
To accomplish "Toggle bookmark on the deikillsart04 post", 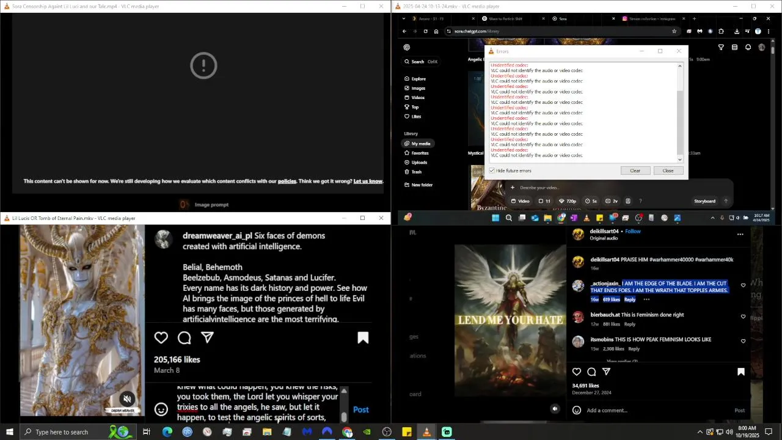I will coord(741,372).
